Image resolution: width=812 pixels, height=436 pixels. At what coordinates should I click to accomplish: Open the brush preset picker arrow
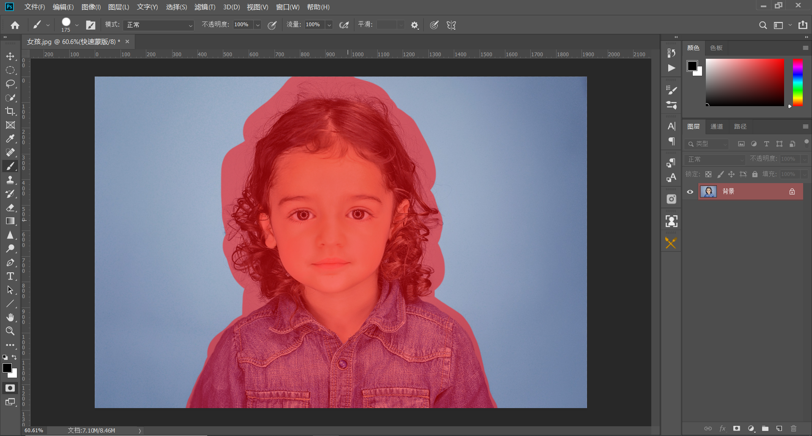(77, 25)
